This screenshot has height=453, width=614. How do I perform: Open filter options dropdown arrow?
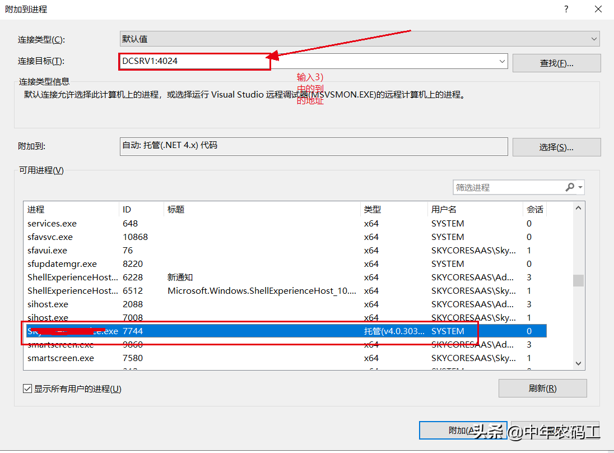(580, 187)
